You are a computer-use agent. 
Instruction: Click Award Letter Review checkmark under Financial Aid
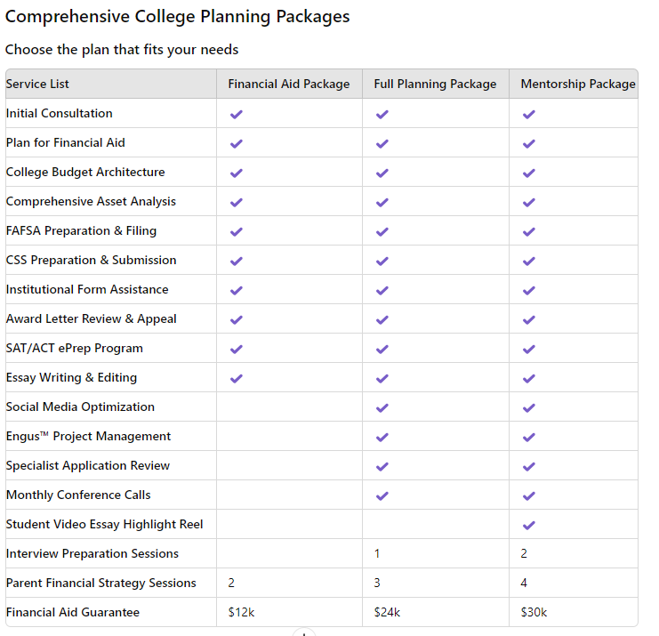pos(236,319)
